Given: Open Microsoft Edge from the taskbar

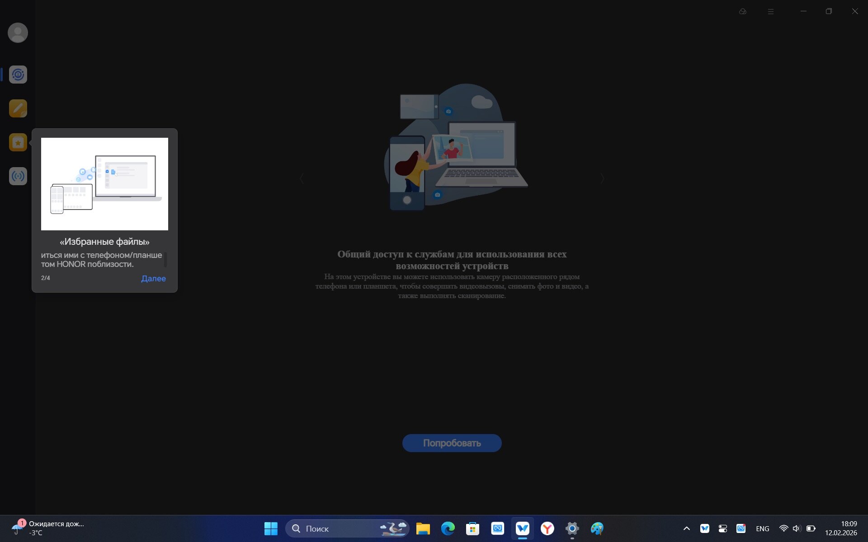Looking at the screenshot, I should click(x=448, y=528).
